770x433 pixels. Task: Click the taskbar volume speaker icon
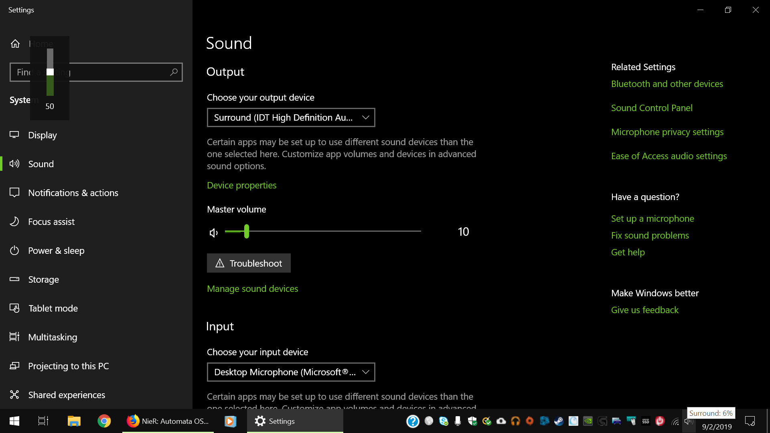[x=688, y=421]
